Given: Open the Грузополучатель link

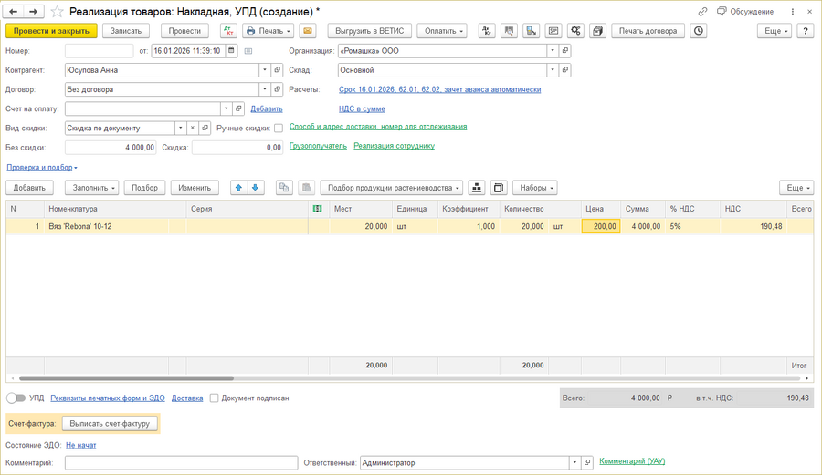Looking at the screenshot, I should pos(318,146).
